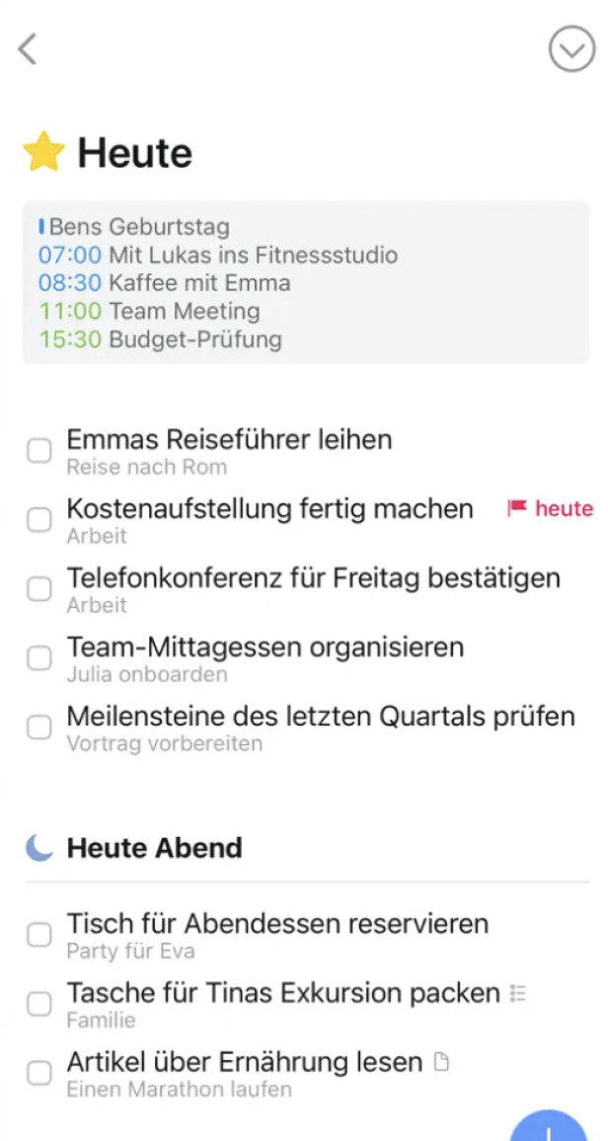Image resolution: width=608 pixels, height=1141 pixels.
Task: Complete the Kostenaufstellung fertig machen task
Action: pos(39,519)
